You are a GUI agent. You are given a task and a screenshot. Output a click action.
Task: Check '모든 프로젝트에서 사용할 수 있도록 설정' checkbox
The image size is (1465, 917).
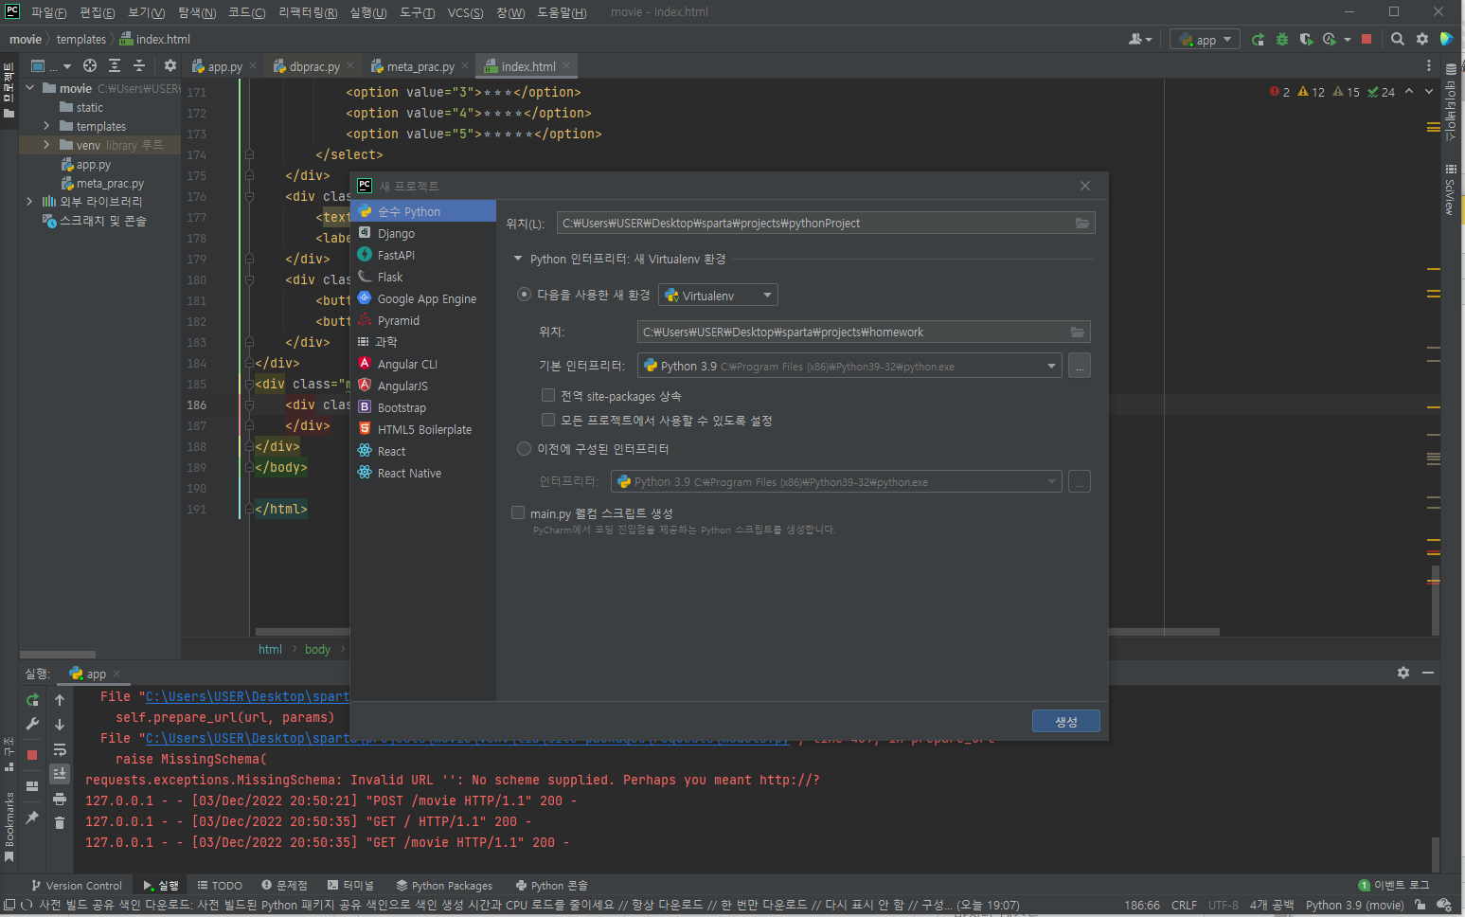point(547,420)
